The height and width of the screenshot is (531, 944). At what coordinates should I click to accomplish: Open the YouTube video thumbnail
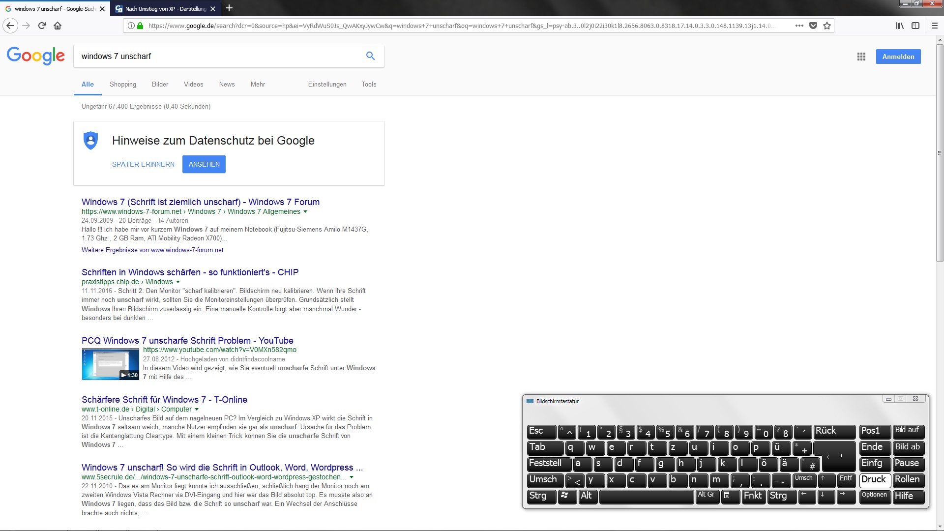(x=110, y=364)
